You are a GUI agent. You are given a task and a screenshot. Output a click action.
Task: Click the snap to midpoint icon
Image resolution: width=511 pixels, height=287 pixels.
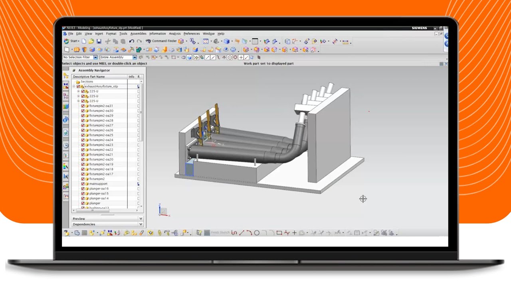click(x=213, y=57)
